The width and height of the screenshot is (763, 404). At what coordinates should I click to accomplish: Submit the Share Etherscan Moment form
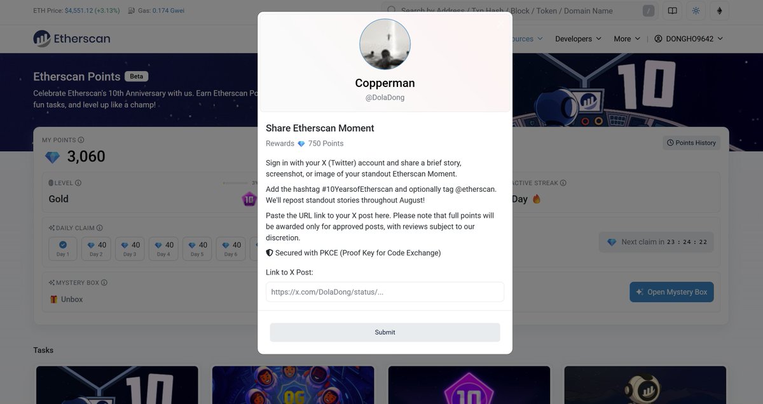(385, 332)
